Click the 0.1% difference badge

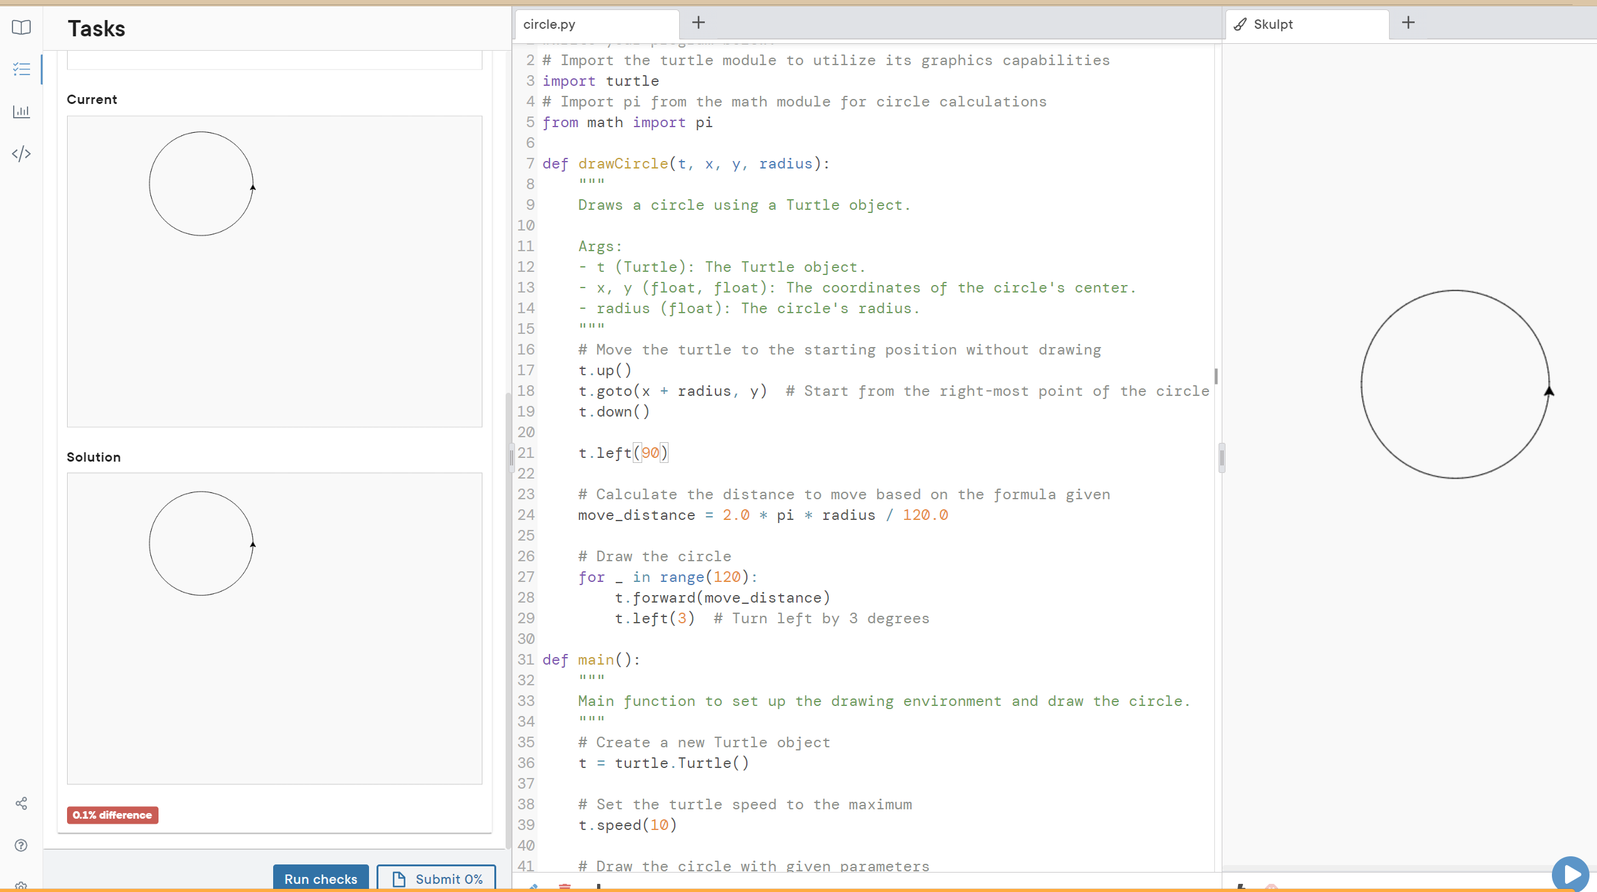click(x=113, y=815)
